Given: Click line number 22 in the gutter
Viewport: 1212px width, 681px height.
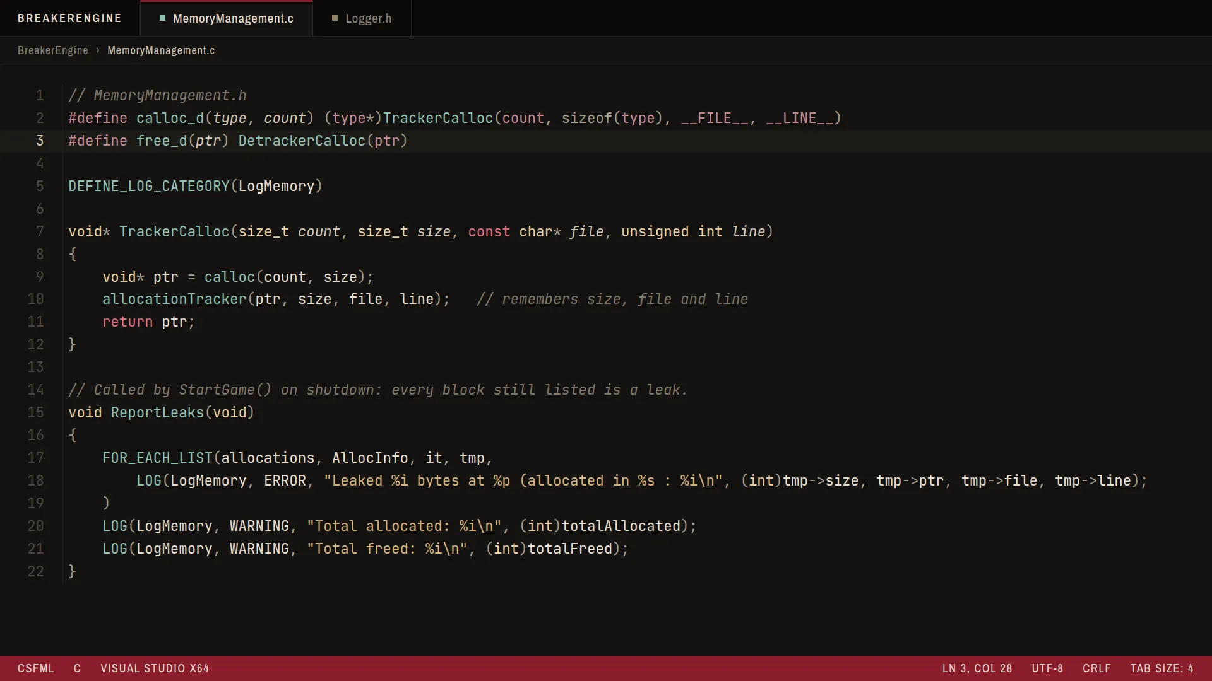Looking at the screenshot, I should [35, 571].
